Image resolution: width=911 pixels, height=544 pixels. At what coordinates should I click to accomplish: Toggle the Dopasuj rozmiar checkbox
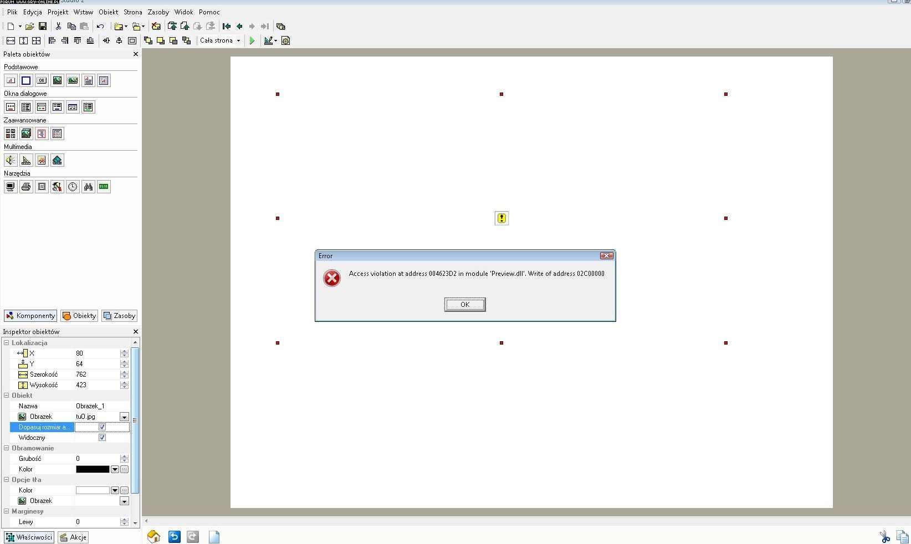coord(102,427)
